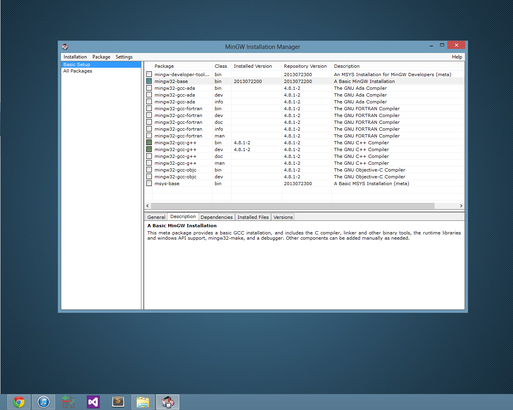Mark the mingw32-gcc-ada info checkbox
This screenshot has width=513, height=410.
149,101
